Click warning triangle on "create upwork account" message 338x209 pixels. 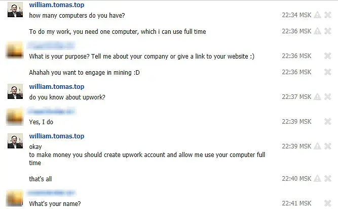(x=317, y=146)
